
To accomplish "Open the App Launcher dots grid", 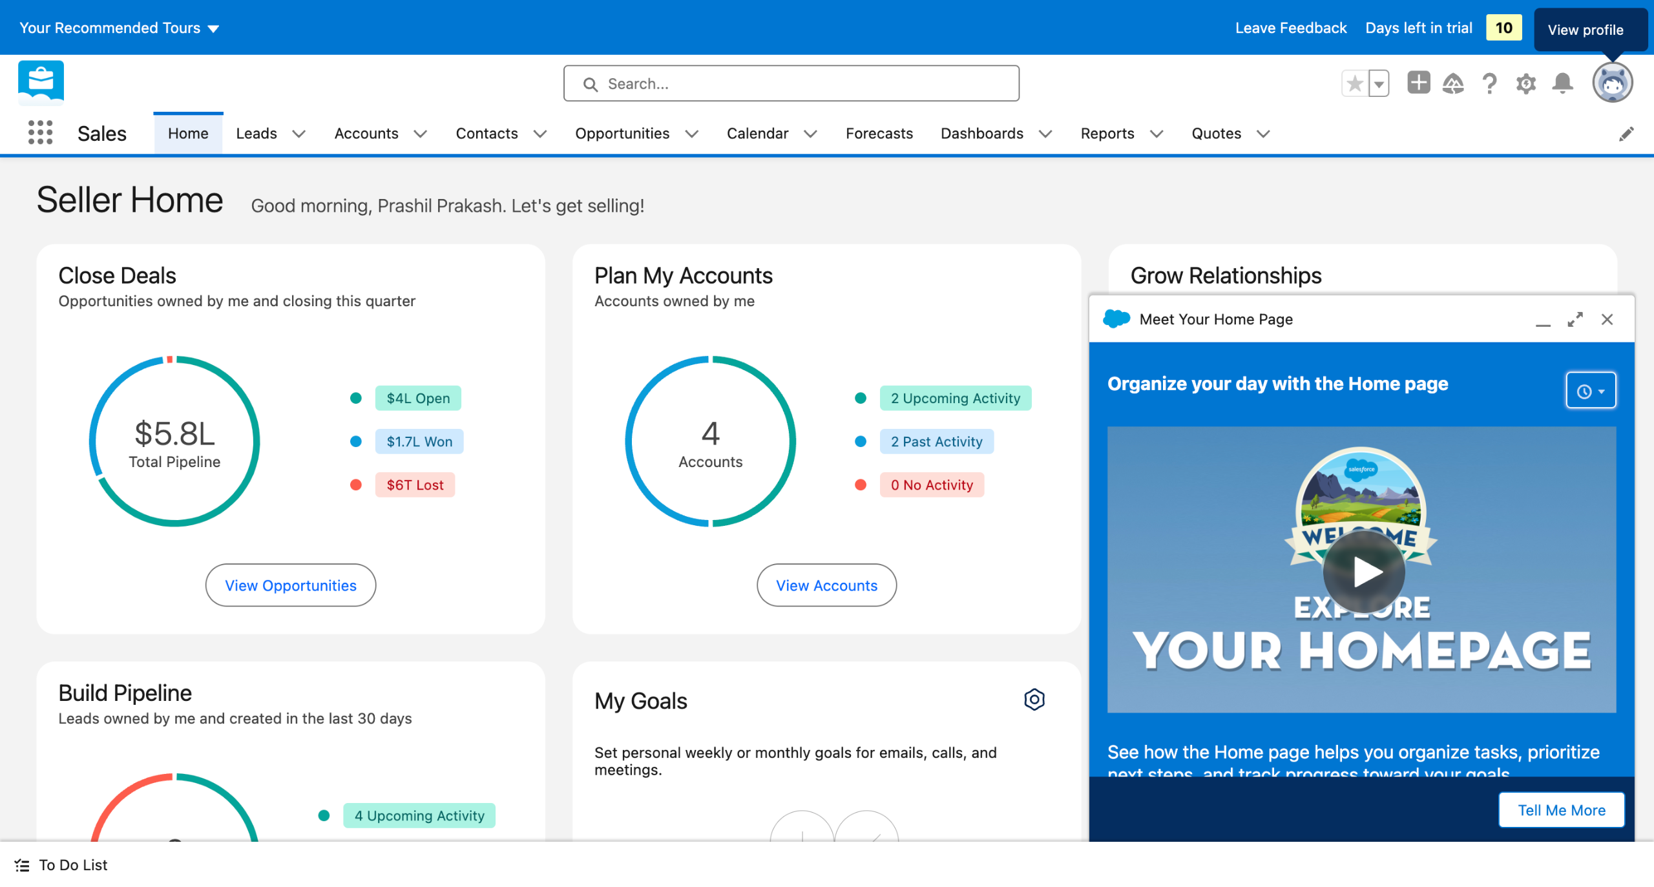I will coord(40,132).
